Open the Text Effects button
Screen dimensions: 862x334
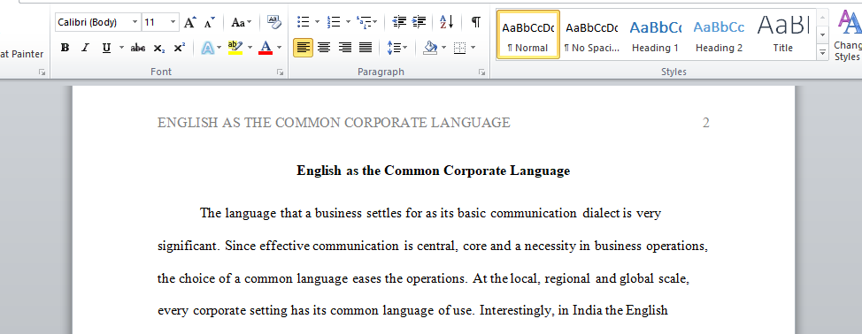click(x=211, y=48)
